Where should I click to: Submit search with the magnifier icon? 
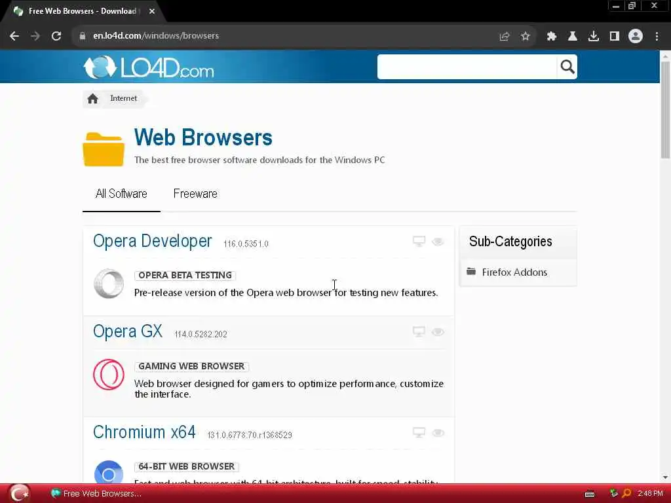(x=567, y=67)
